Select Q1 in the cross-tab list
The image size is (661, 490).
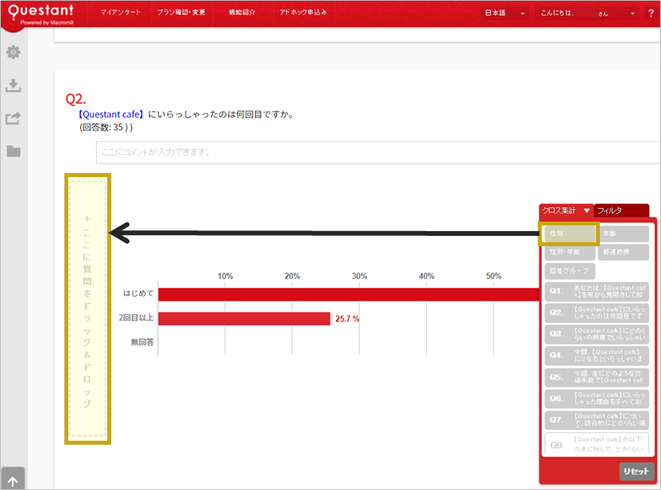597,291
